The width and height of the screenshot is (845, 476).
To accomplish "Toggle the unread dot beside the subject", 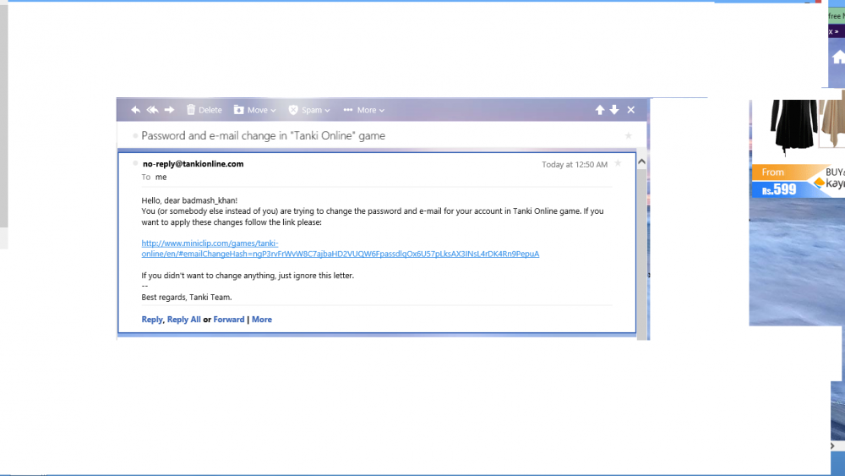I will tap(134, 135).
